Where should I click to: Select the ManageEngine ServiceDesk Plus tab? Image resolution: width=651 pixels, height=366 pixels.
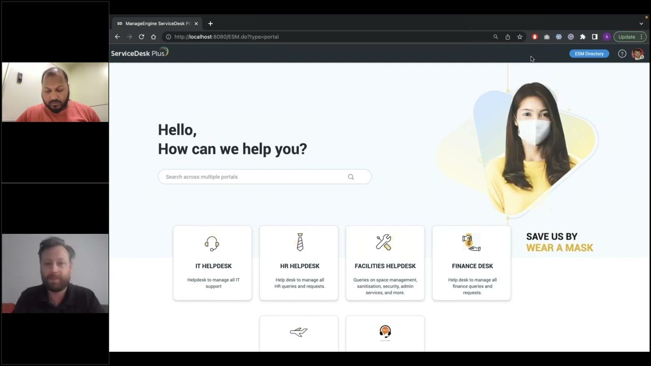157,23
